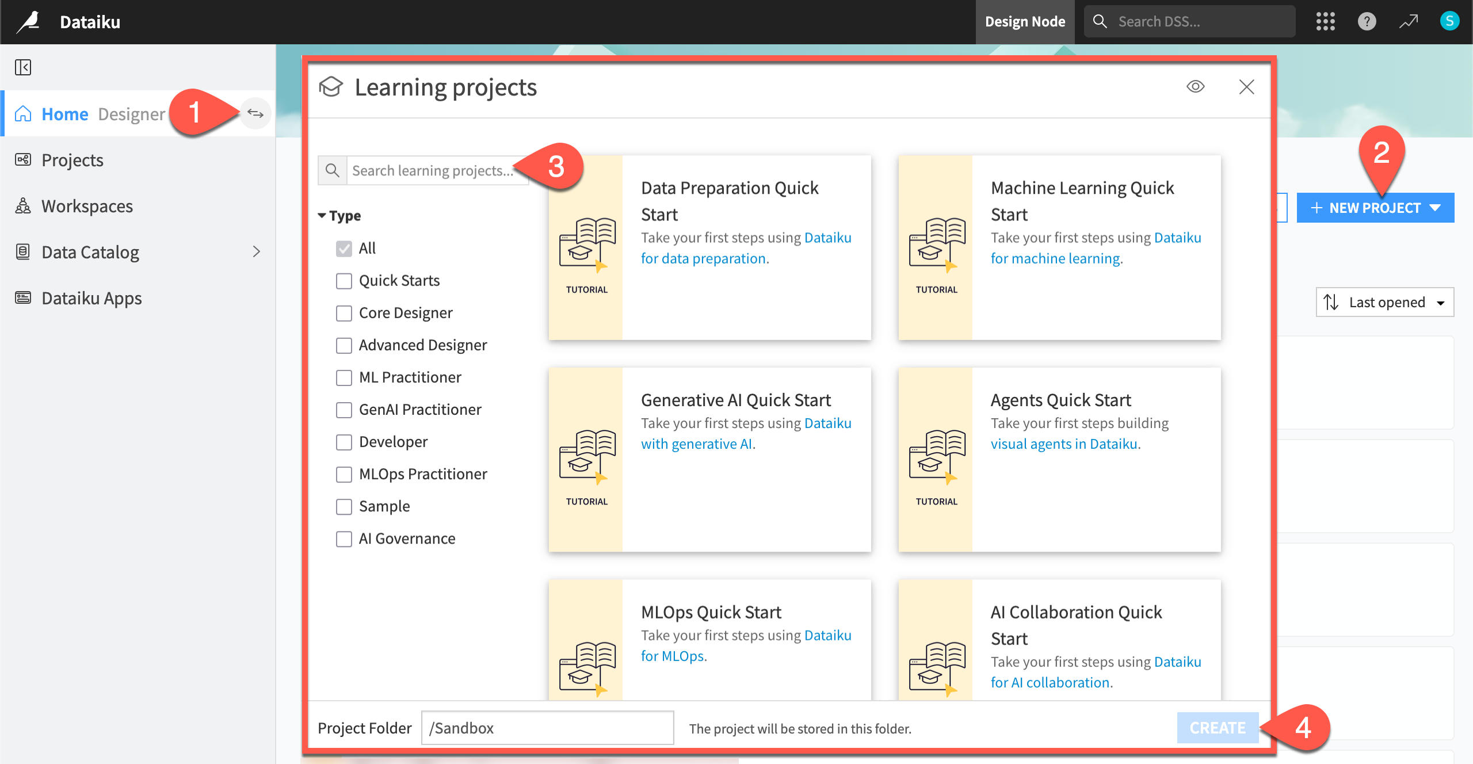Click the Dataiku title text
The width and height of the screenshot is (1473, 764).
[90, 22]
